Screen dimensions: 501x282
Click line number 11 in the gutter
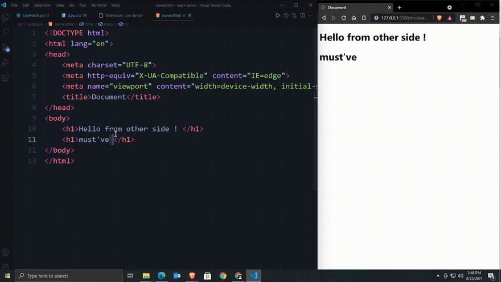click(x=32, y=140)
